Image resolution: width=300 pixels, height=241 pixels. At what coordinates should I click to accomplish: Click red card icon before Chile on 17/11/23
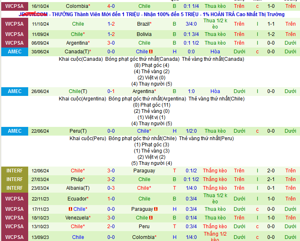click(70, 209)
